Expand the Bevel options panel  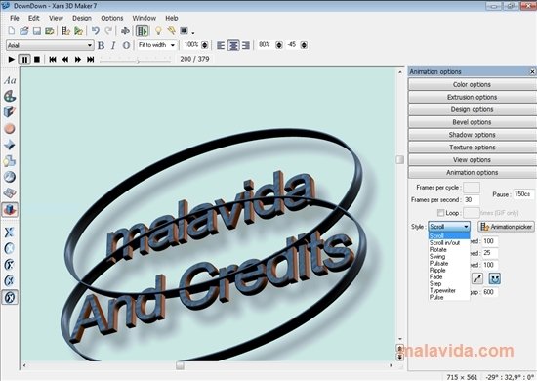(472, 122)
